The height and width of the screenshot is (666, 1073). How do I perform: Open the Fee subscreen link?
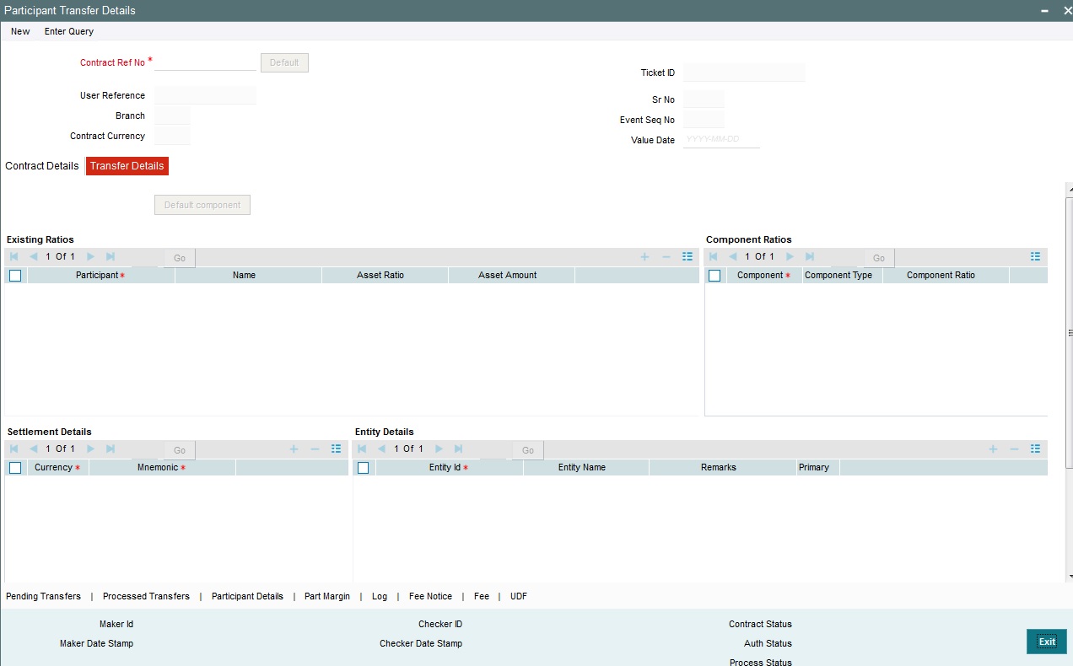[x=482, y=596]
